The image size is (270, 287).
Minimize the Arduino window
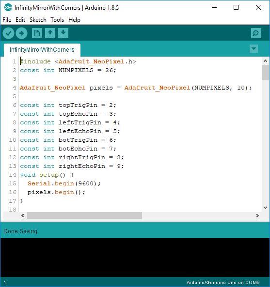(x=214, y=8)
